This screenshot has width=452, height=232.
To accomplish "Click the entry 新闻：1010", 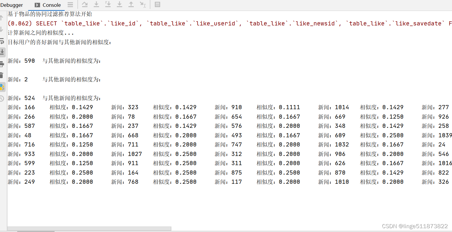I will pos(334,182).
